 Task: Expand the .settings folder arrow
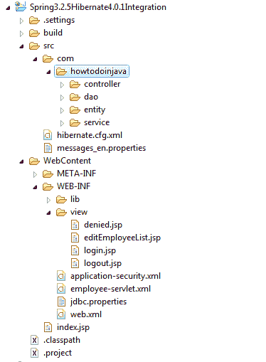point(21,21)
